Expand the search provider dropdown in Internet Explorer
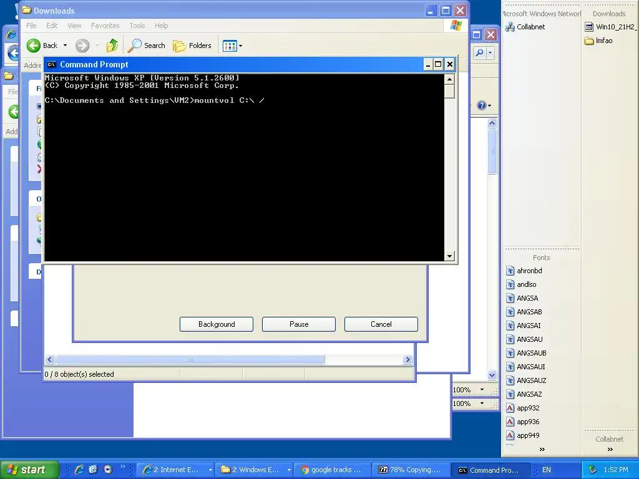The height and width of the screenshot is (479, 639). point(490,52)
